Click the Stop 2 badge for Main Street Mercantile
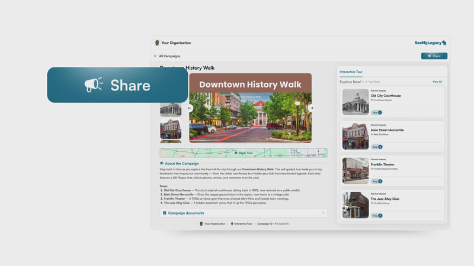Image resolution: width=474 pixels, height=266 pixels. [377, 147]
